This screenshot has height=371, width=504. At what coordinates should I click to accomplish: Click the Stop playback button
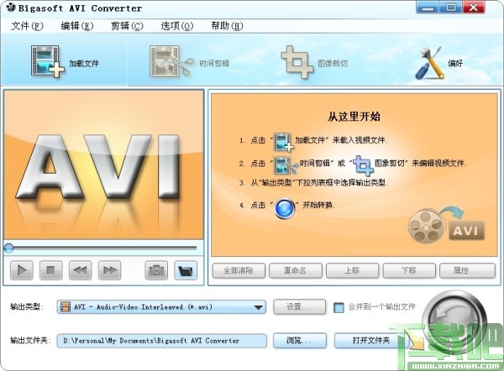(x=50, y=270)
